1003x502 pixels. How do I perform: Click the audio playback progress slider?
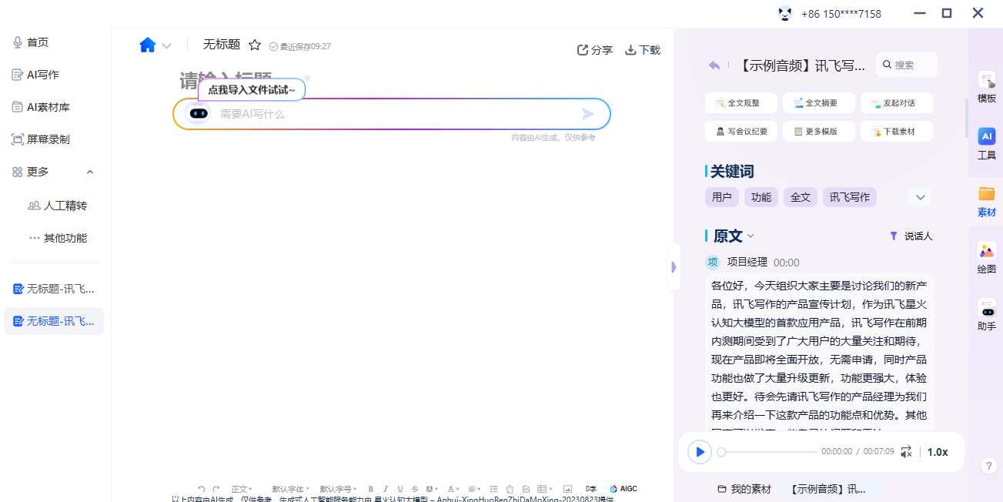click(769, 452)
